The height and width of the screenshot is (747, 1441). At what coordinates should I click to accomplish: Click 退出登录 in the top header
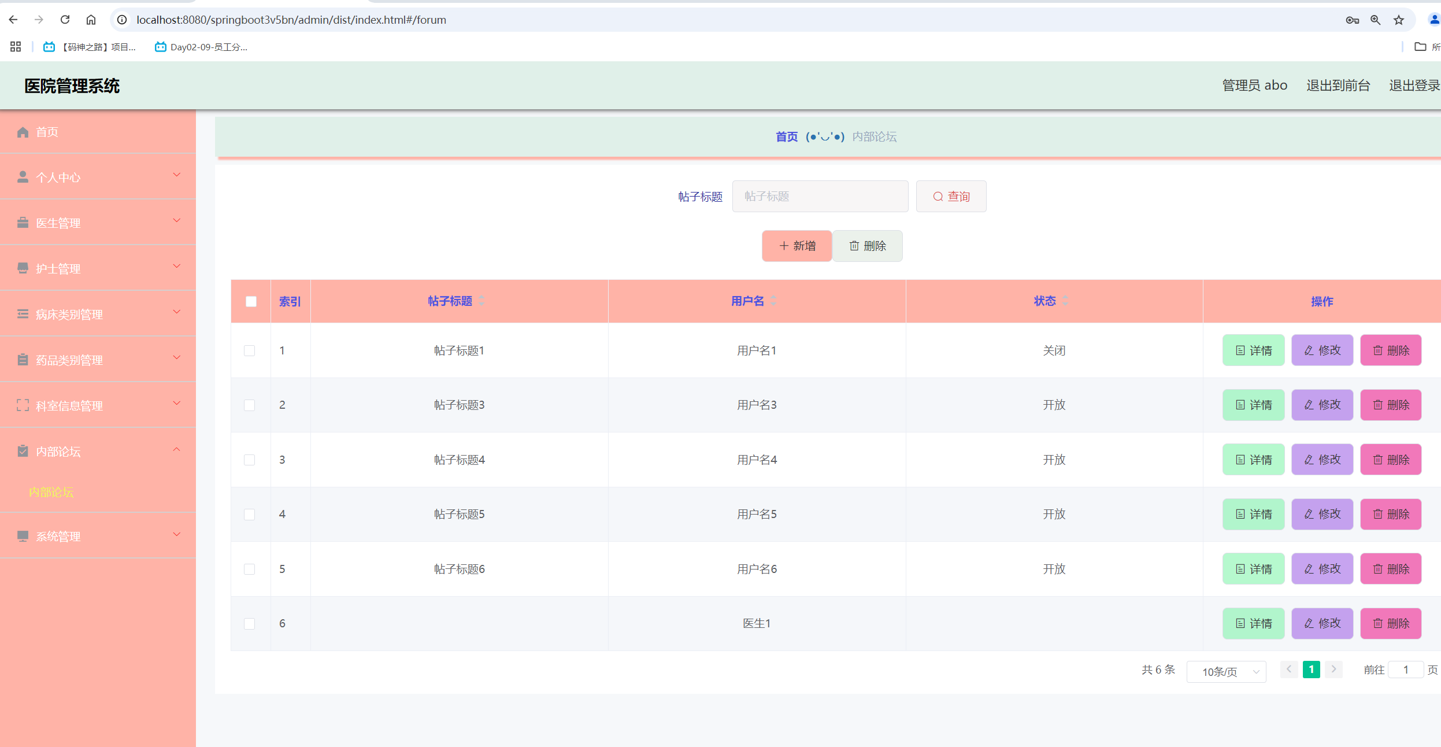1413,86
